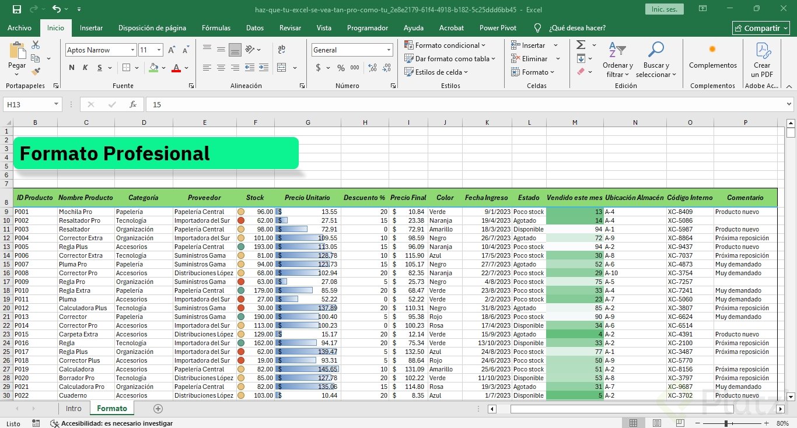Click the insert function fx icon
The image size is (797, 428).
133,104
